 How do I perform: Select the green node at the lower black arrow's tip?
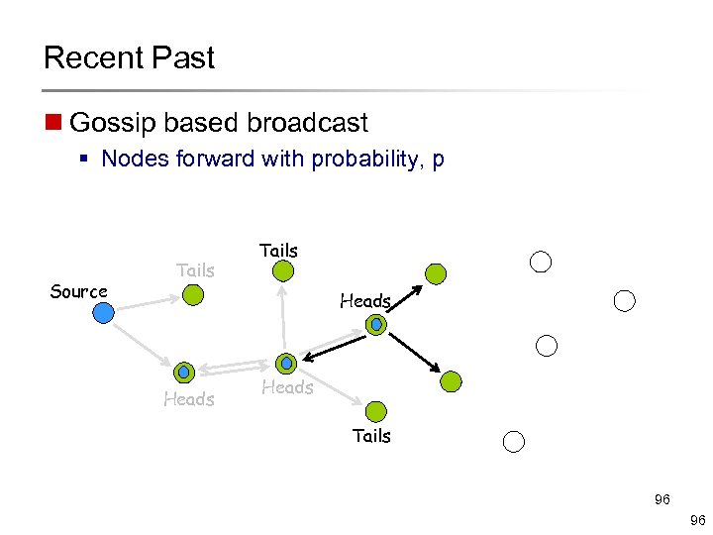[x=451, y=380]
